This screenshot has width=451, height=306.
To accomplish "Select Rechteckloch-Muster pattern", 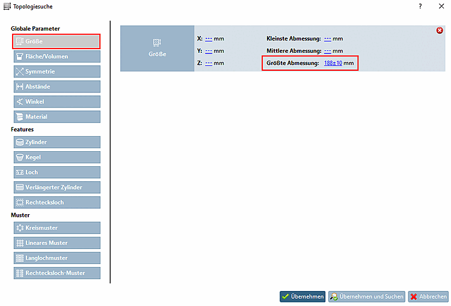I will pyautogui.click(x=57, y=273).
